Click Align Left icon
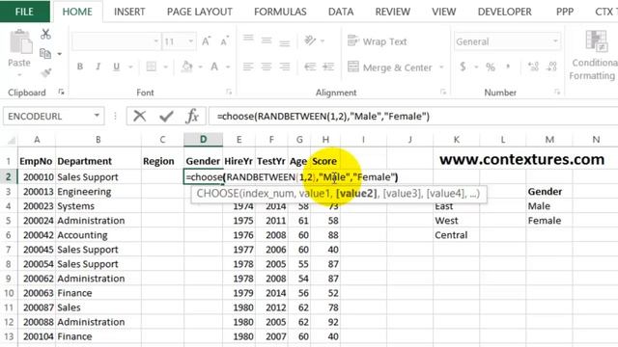Screen dimensions: 618x347 click(248, 67)
